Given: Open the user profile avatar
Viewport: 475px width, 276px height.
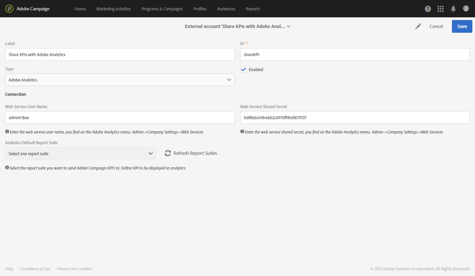Looking at the screenshot, I should (x=466, y=8).
